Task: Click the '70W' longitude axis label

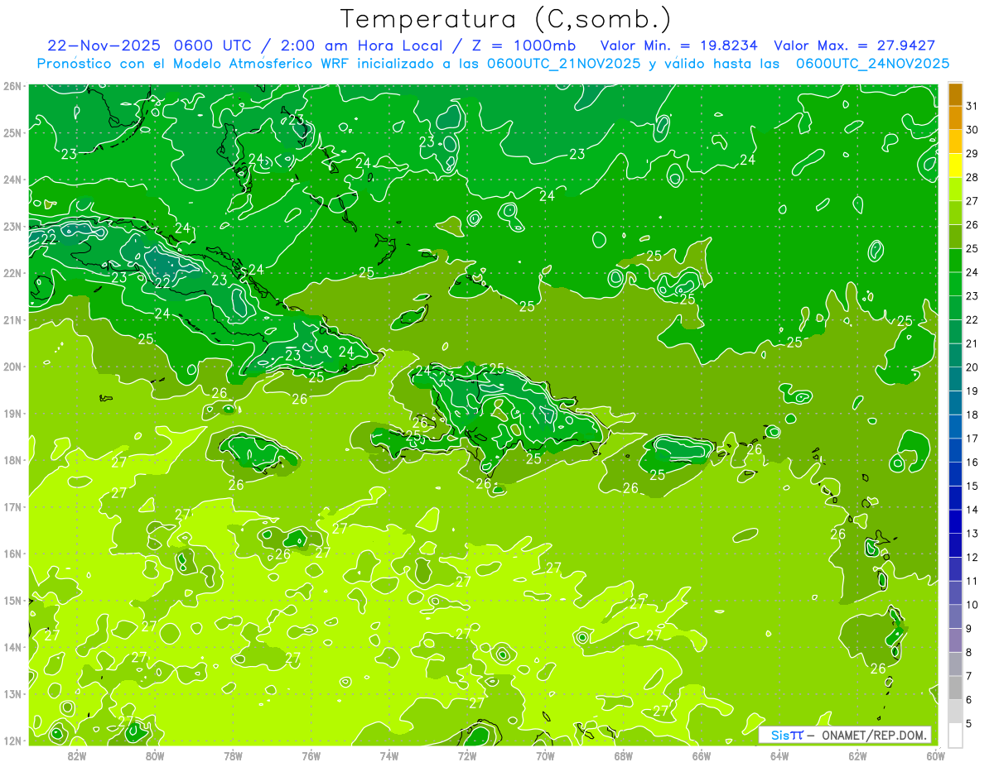Action: pyautogui.click(x=545, y=755)
